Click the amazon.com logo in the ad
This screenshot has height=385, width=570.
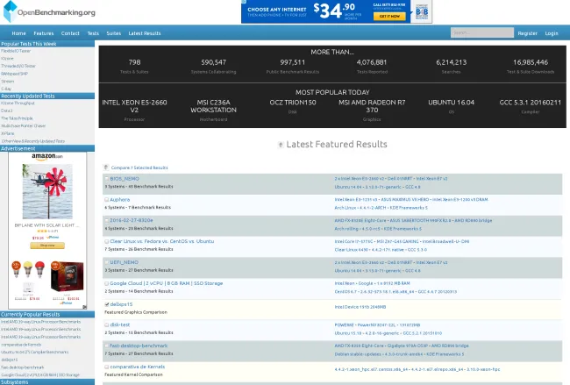click(x=47, y=156)
